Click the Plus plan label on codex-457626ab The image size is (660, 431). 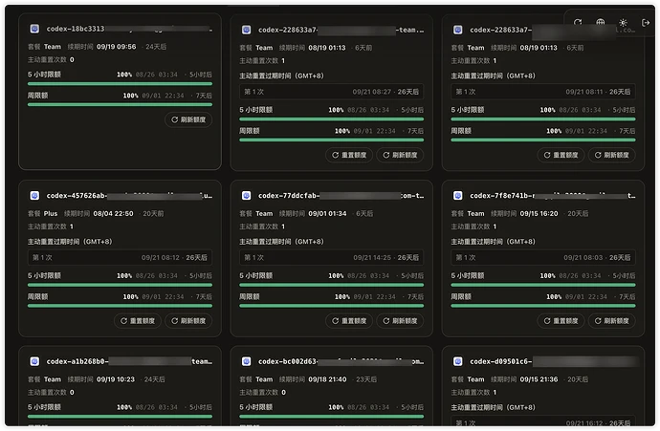[51, 214]
